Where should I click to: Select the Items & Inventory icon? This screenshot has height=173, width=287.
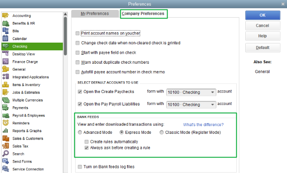6,85
